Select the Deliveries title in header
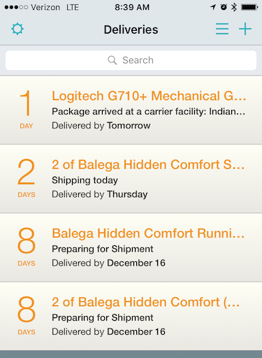This screenshot has width=262, height=358. pos(131,29)
